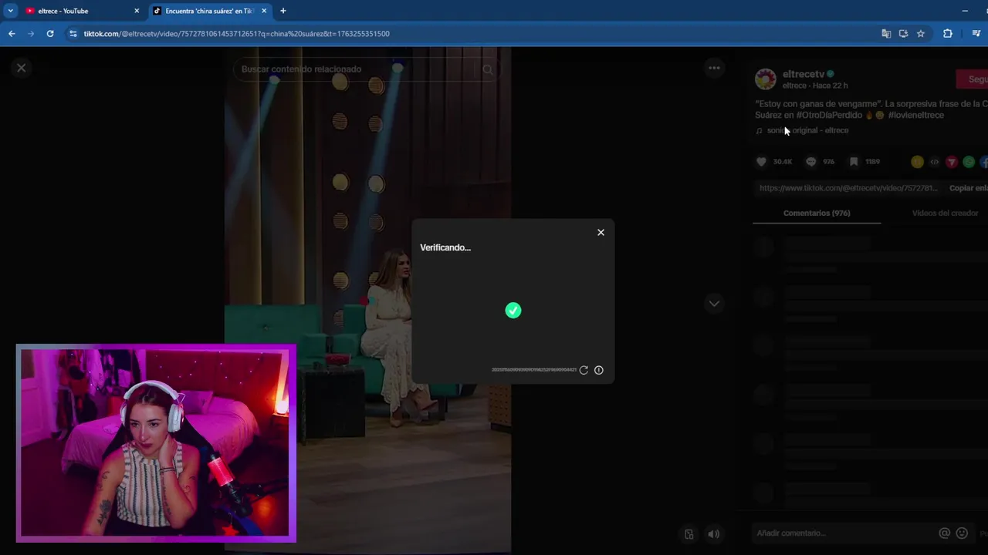The width and height of the screenshot is (988, 555).
Task: Close the TikTok video viewer
Action: click(22, 68)
